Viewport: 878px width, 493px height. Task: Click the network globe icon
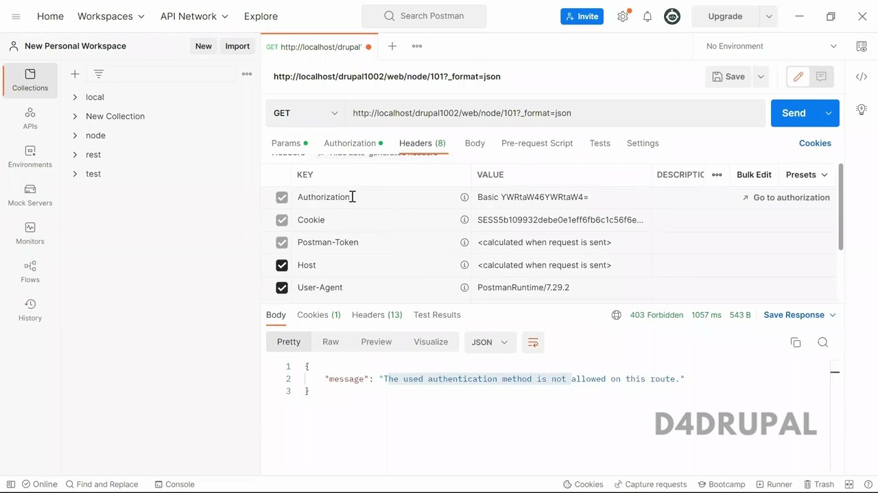coord(617,315)
